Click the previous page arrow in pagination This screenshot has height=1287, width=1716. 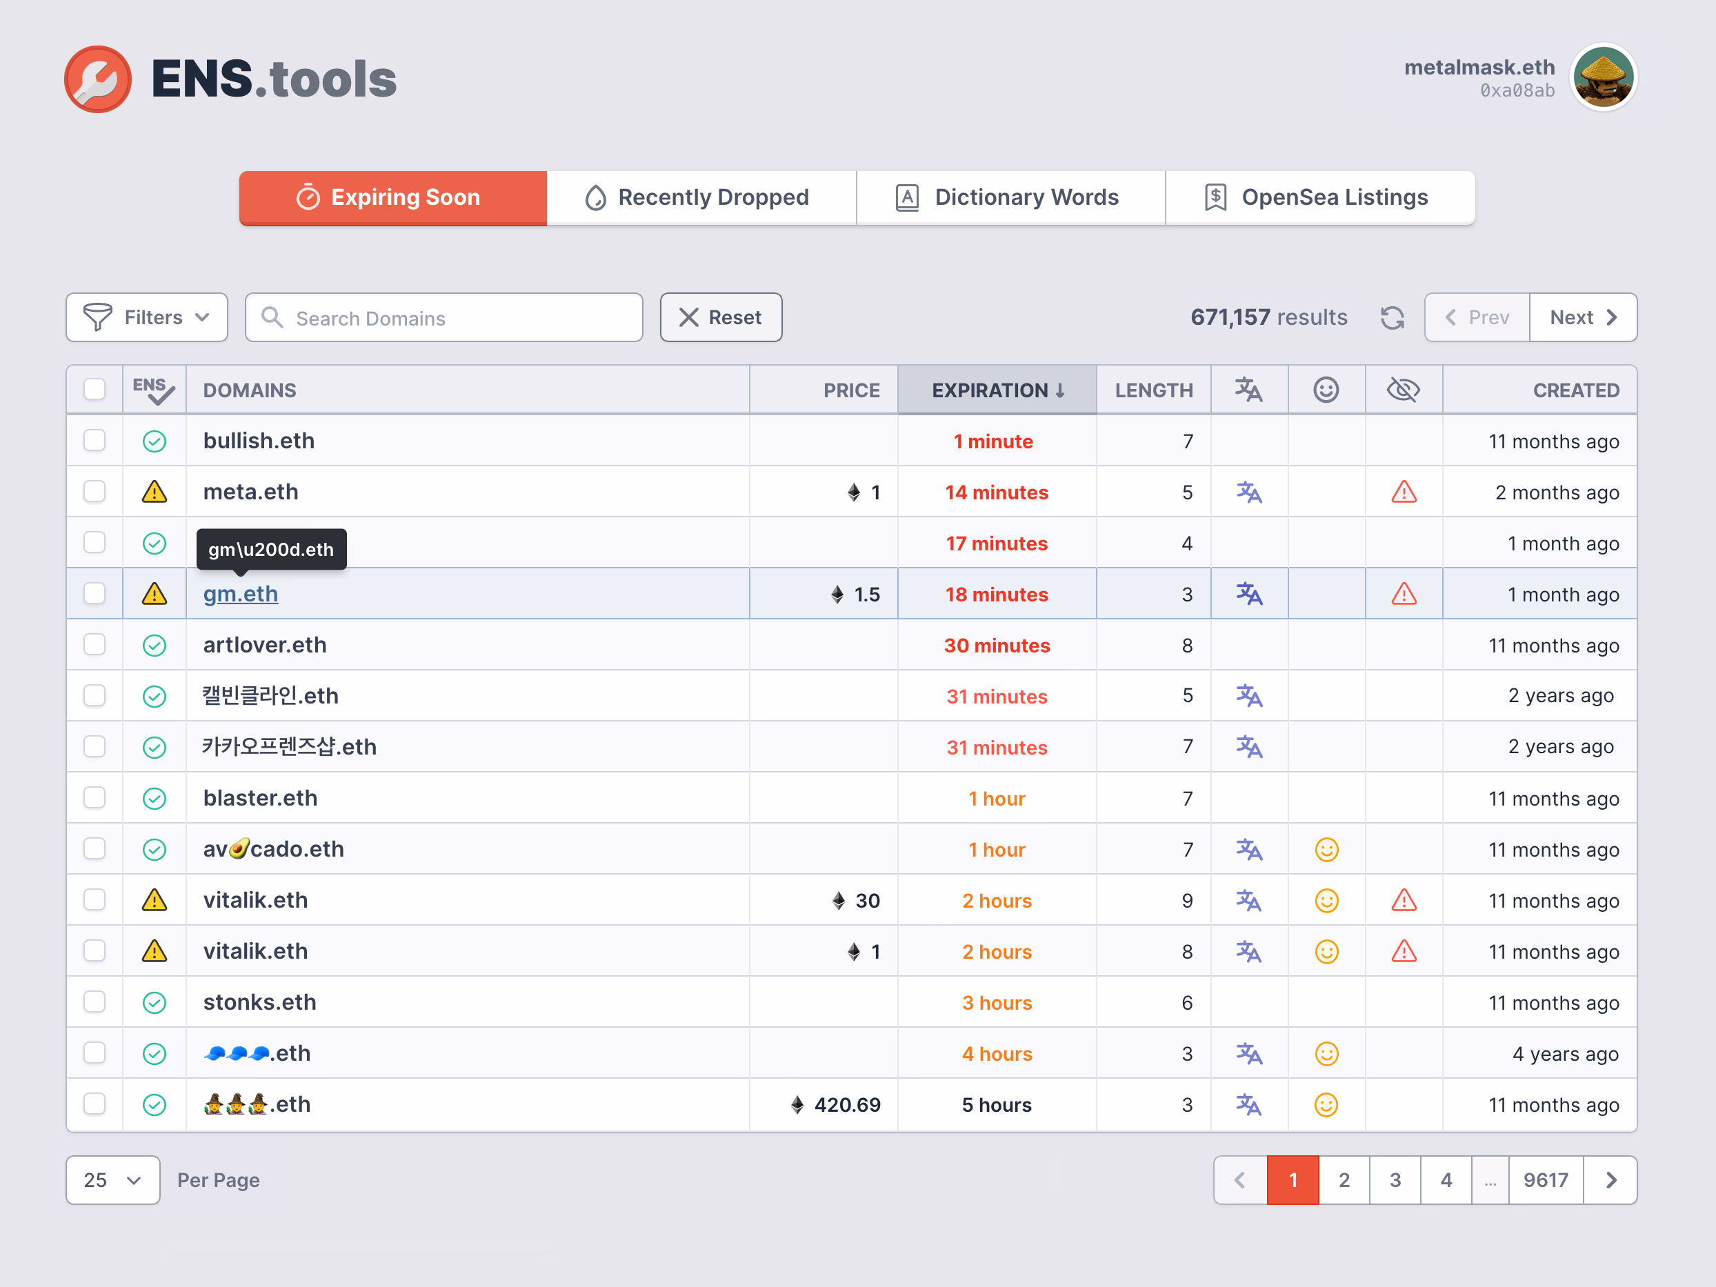pyautogui.click(x=1239, y=1180)
